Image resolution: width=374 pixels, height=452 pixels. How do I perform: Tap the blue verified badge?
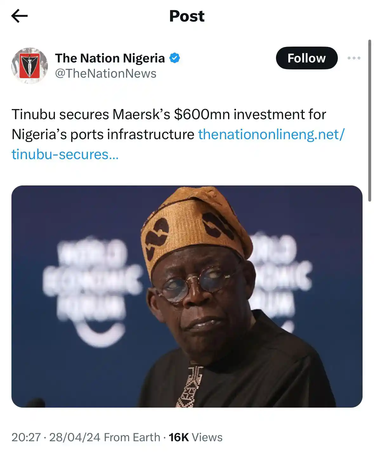pos(174,58)
